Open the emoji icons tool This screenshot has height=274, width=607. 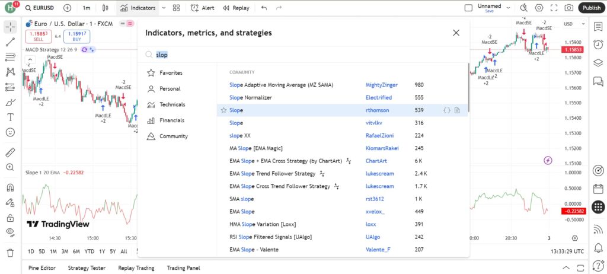point(11,132)
